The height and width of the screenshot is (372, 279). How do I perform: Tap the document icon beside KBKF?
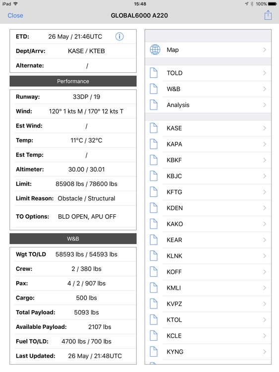click(x=154, y=160)
